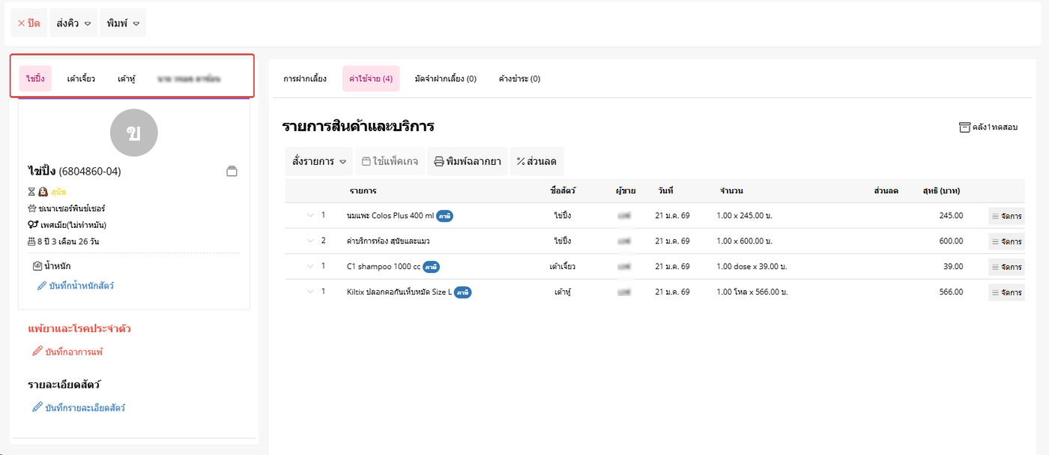Expand the Kiltix ปลอกคอกันเห็บหมัด row
This screenshot has height=455, width=1049.
tap(310, 292)
